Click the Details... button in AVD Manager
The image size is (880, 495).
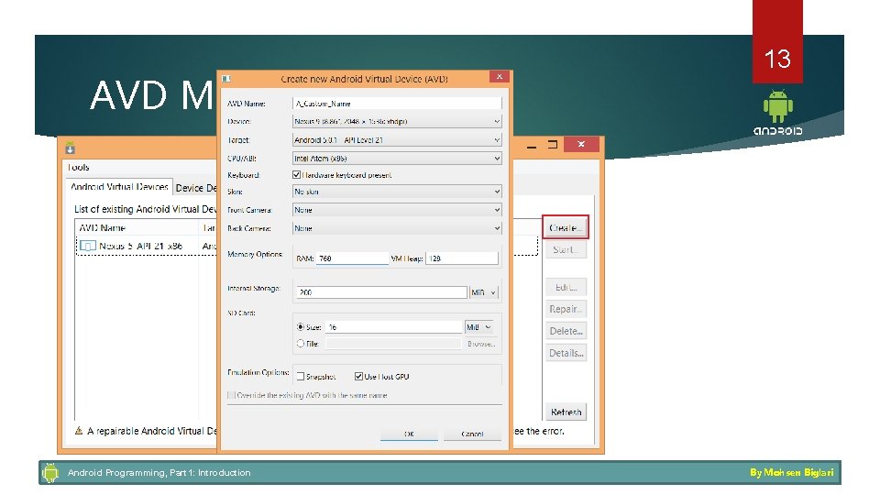tap(566, 353)
